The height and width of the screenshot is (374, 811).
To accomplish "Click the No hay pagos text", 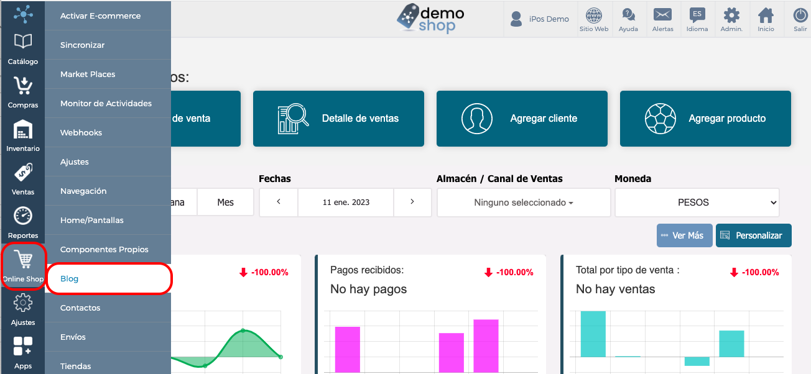I will click(x=369, y=290).
